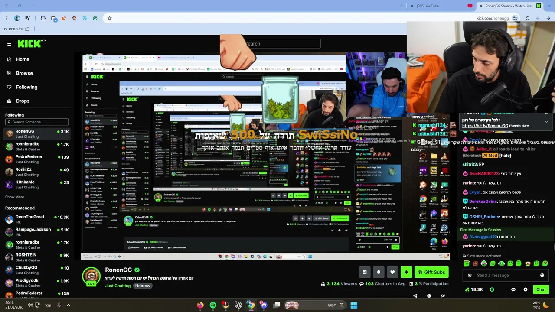Open chat settings gear
Screen dimensions: 555x312
tap(526, 289)
